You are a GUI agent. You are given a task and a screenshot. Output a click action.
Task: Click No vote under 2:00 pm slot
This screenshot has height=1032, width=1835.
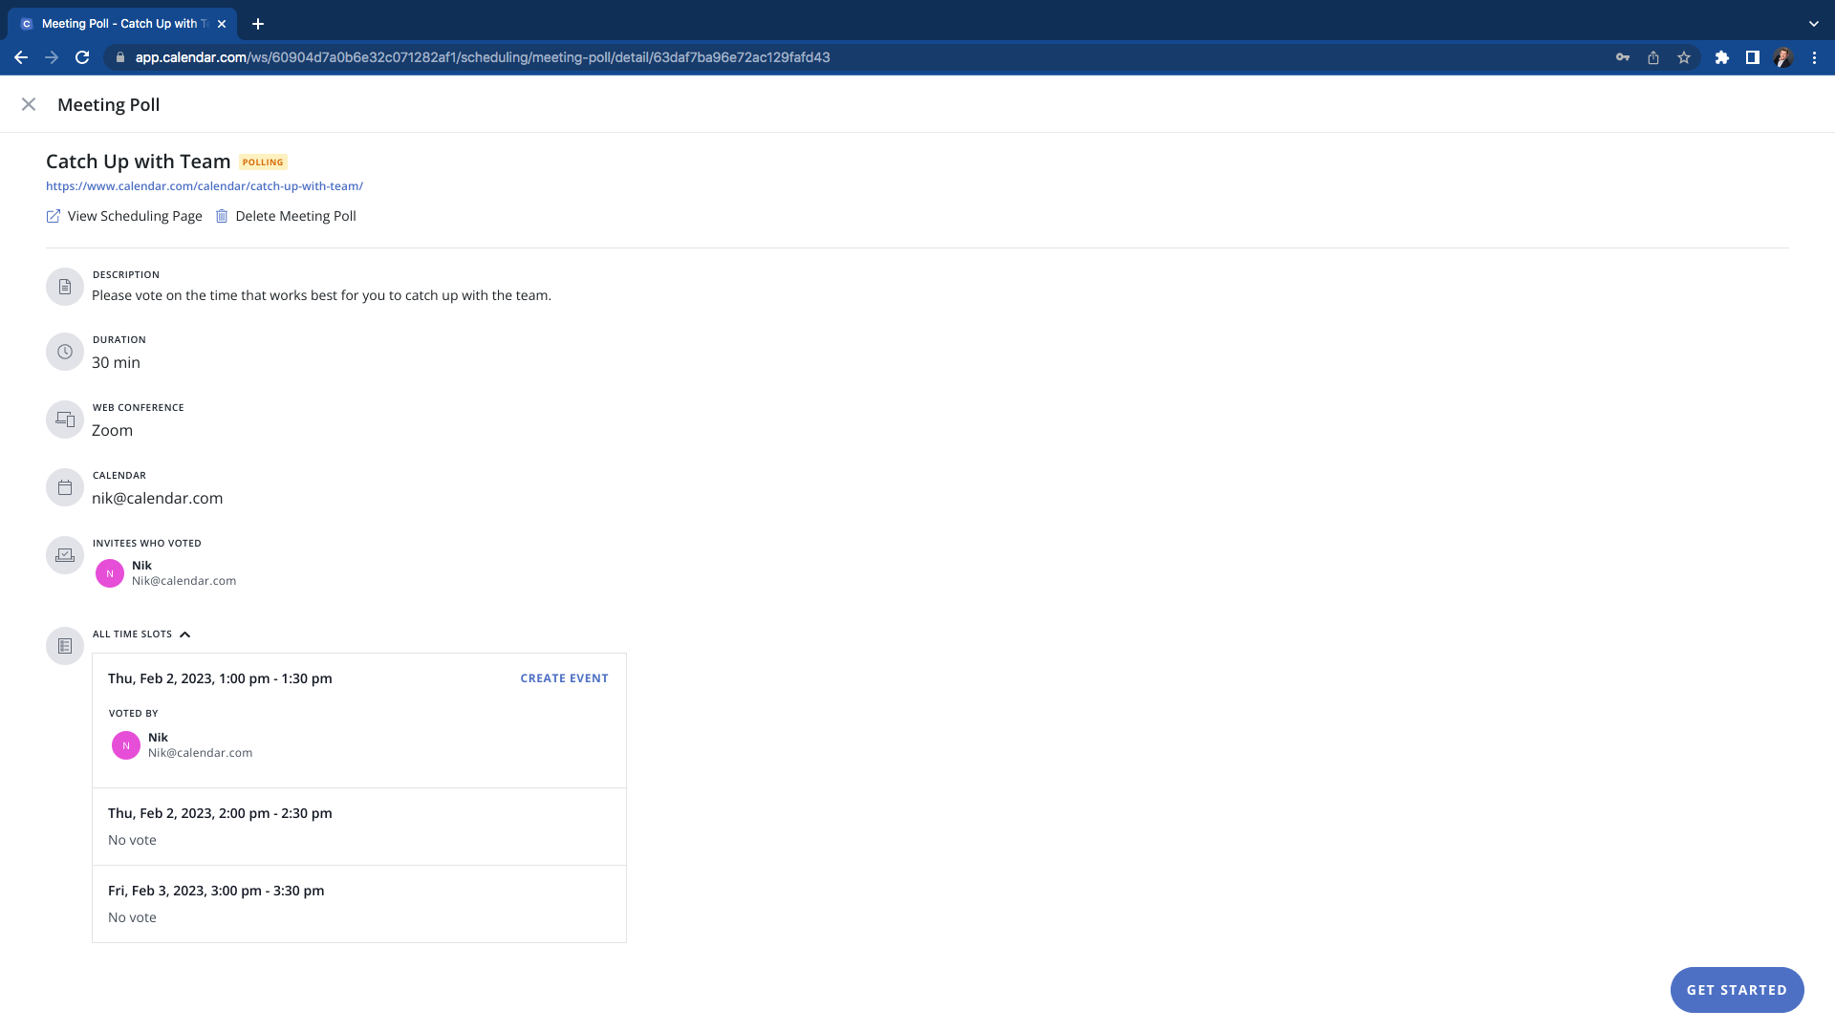132,840
